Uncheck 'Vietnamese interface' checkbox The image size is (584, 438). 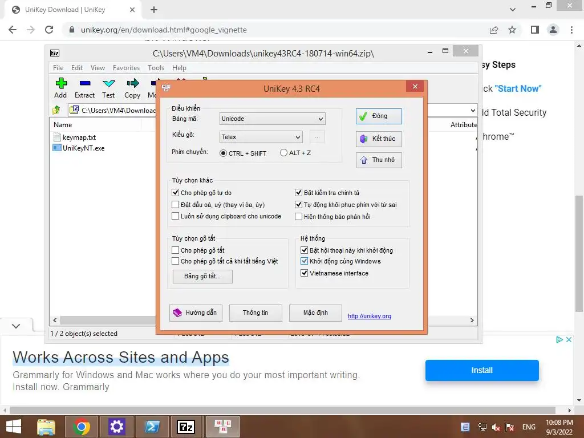(x=305, y=273)
